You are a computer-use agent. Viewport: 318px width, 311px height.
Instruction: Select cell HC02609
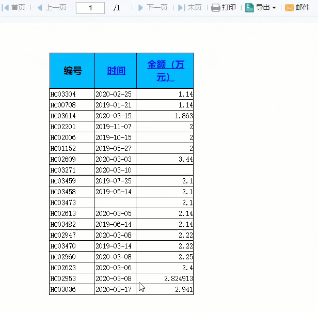pos(72,159)
